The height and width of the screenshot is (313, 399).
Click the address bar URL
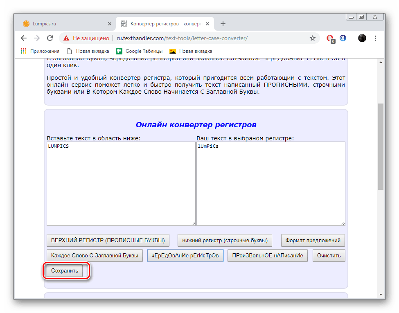[182, 38]
